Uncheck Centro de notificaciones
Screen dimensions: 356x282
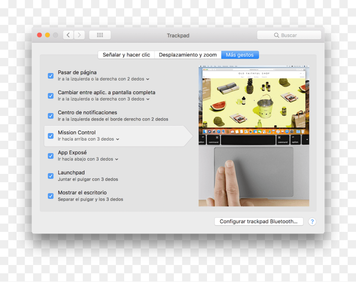51,116
